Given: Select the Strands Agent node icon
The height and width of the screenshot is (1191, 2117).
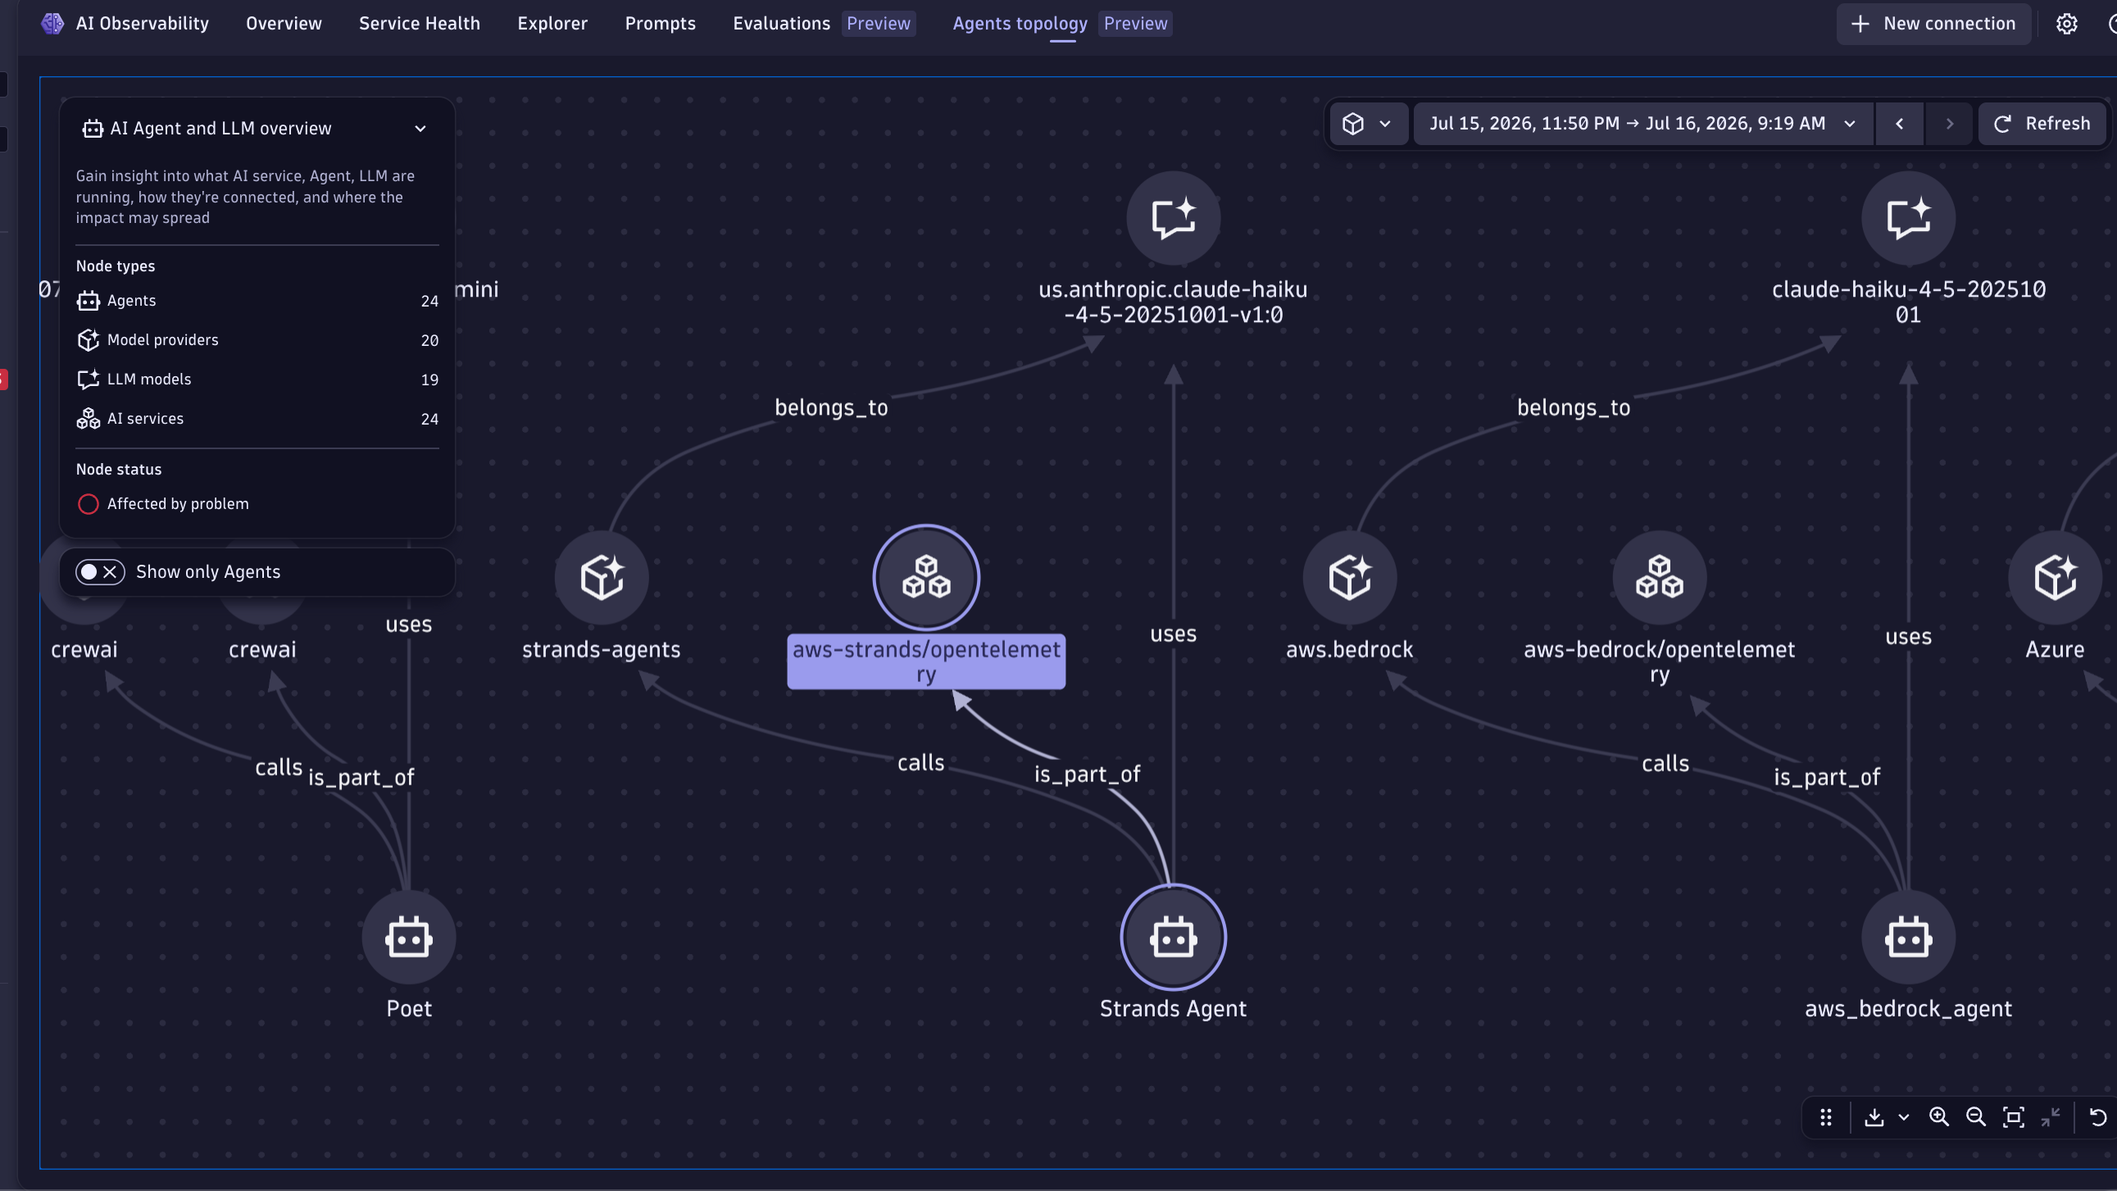Looking at the screenshot, I should coord(1173,937).
